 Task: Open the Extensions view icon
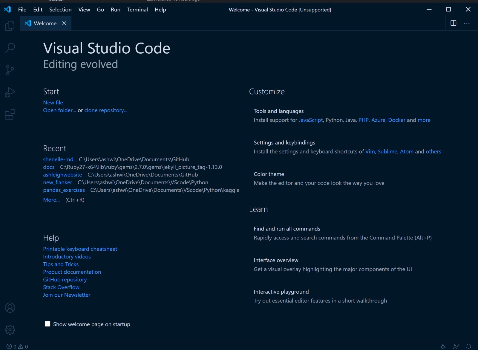pyautogui.click(x=10, y=114)
